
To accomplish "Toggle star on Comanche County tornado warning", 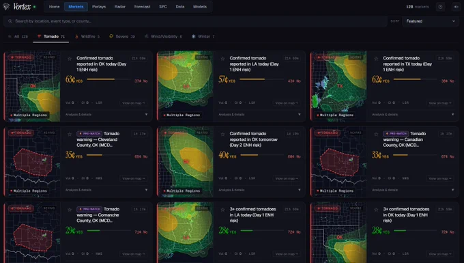I will pos(70,210).
